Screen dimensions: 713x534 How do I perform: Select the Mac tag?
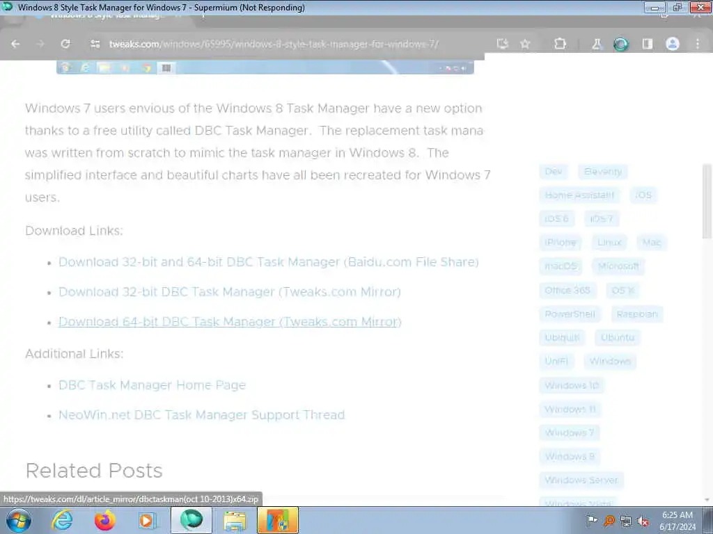[652, 243]
